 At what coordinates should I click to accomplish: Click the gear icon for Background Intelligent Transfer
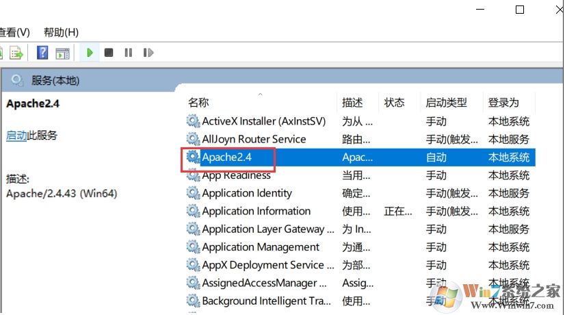tap(193, 301)
